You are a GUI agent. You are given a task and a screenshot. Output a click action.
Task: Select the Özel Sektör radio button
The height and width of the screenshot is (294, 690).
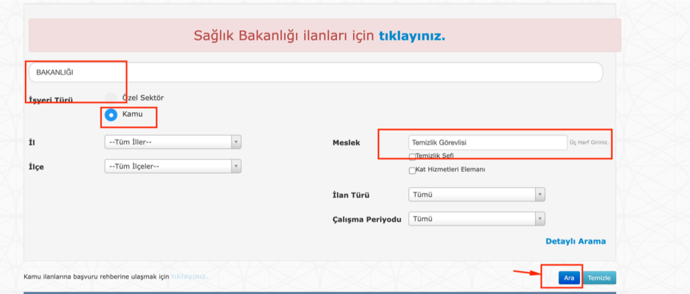112,98
